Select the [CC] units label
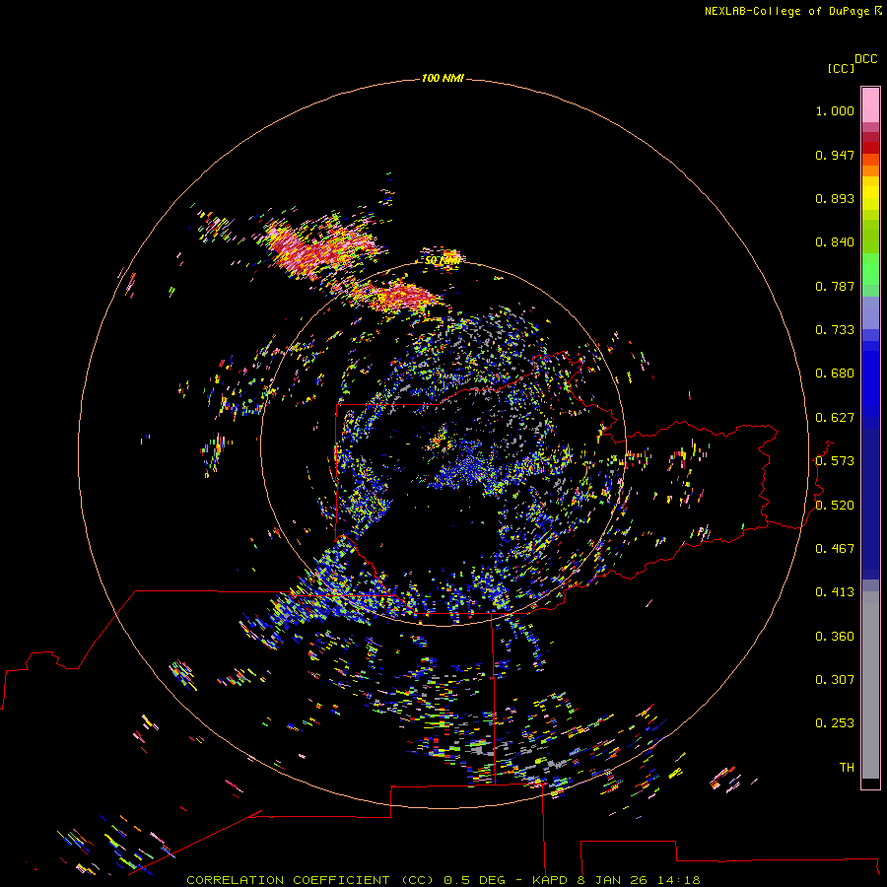This screenshot has width=887, height=887. (841, 68)
